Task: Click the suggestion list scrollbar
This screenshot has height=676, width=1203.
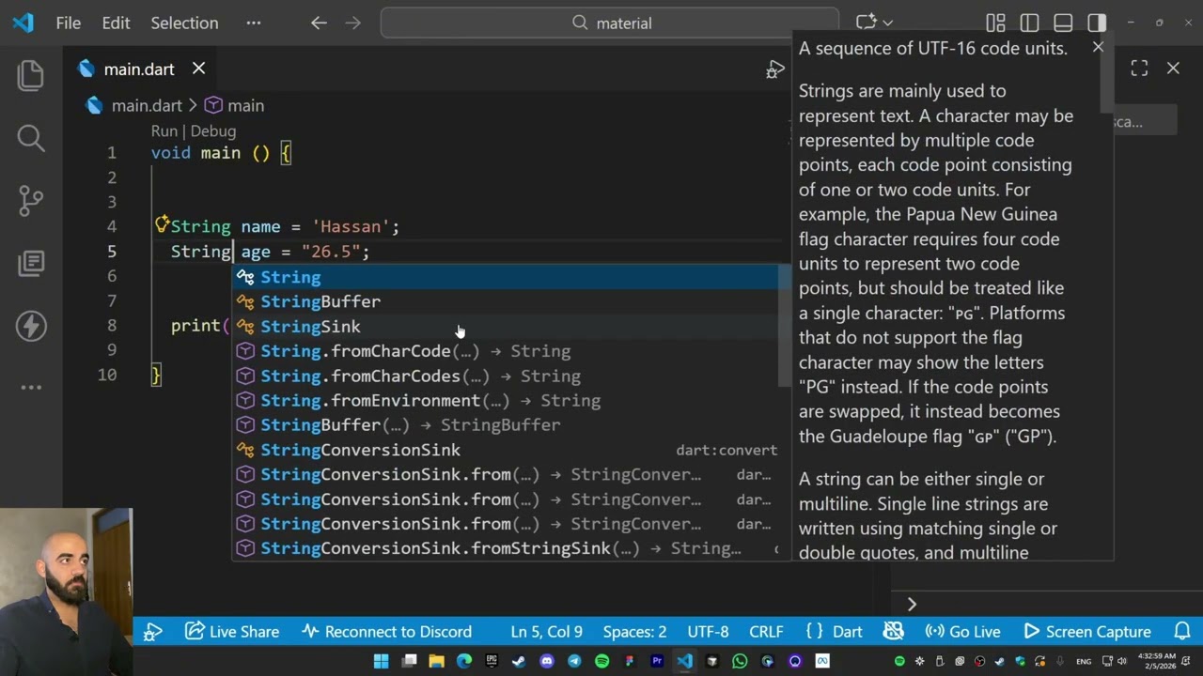Action: coord(785,327)
